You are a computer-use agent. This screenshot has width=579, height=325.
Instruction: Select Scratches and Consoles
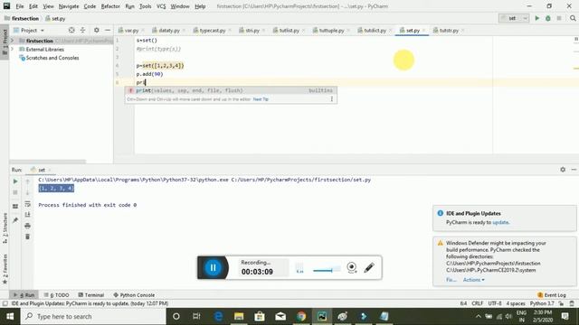click(x=52, y=58)
